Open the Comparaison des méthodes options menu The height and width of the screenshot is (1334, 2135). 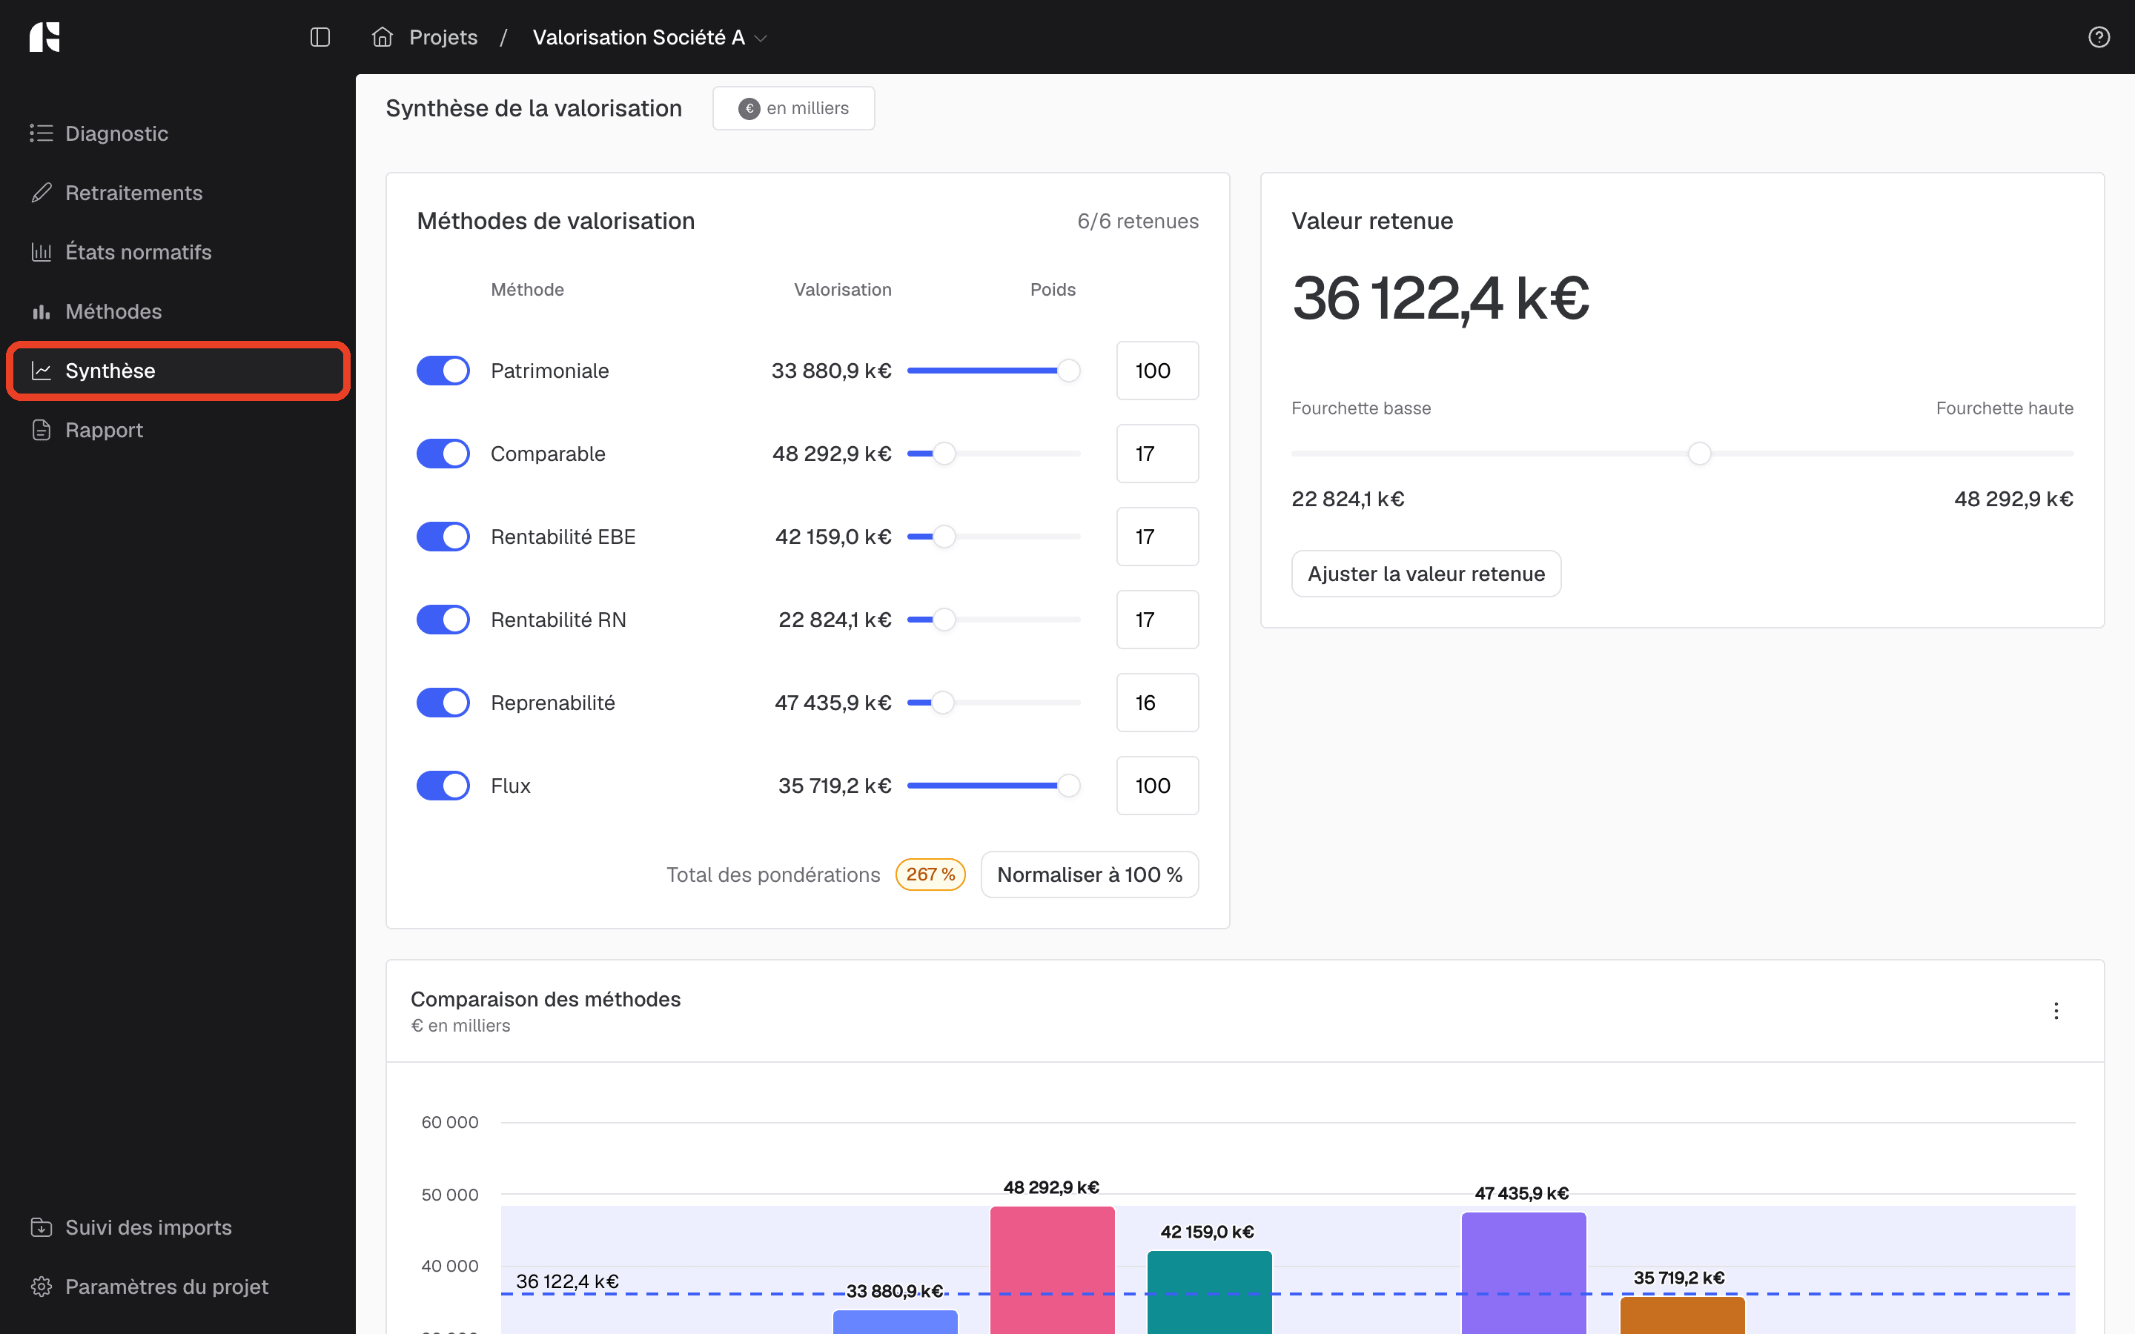(2056, 1011)
